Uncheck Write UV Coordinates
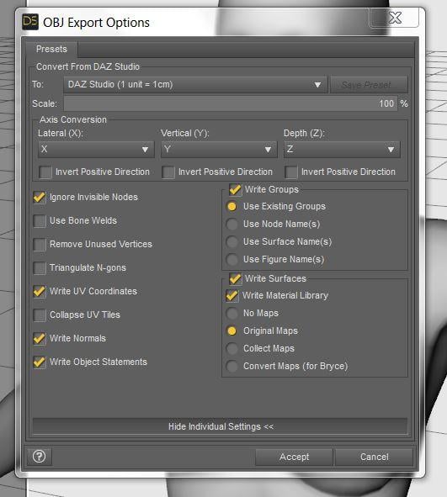This screenshot has height=497, width=447. [x=40, y=291]
